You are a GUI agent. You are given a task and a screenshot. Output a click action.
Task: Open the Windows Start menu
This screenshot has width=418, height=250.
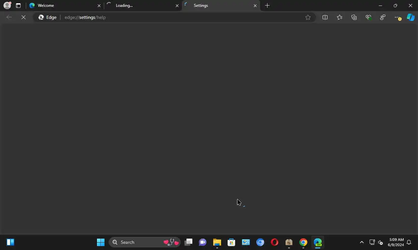click(101, 242)
